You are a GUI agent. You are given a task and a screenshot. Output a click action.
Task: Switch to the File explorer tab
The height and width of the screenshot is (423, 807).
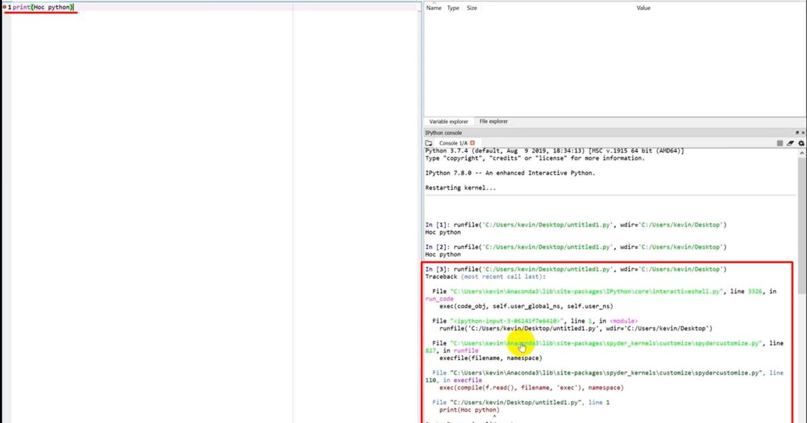493,121
